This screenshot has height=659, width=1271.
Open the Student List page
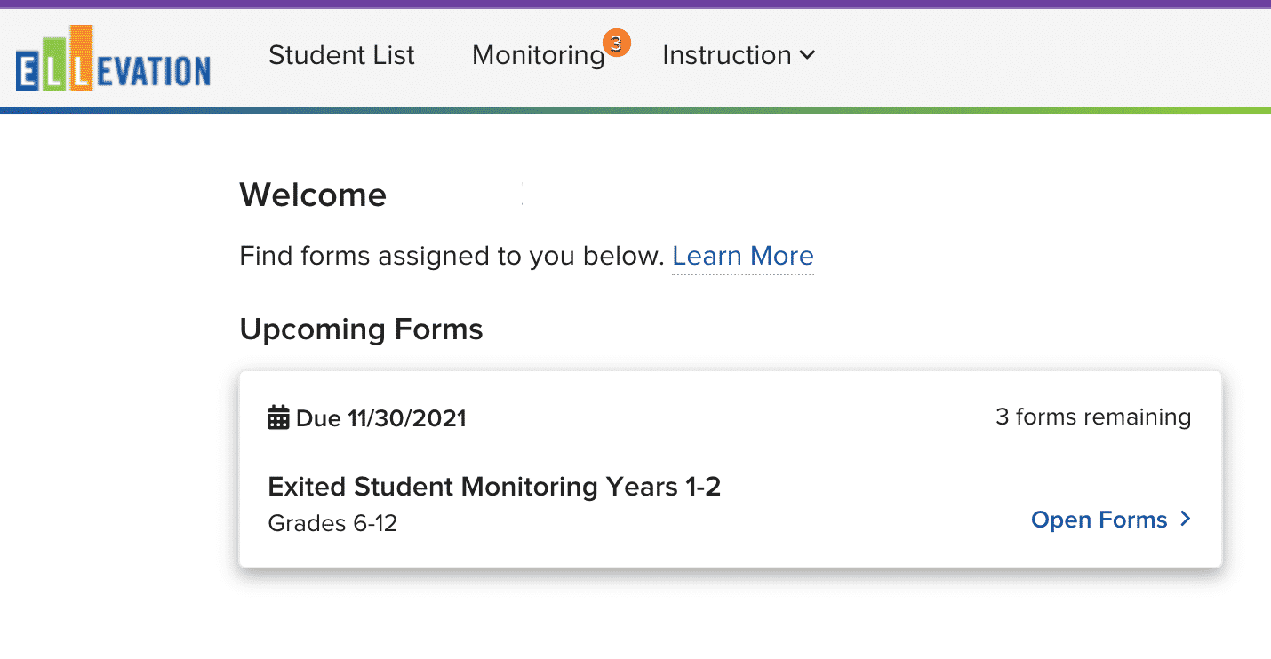click(341, 55)
